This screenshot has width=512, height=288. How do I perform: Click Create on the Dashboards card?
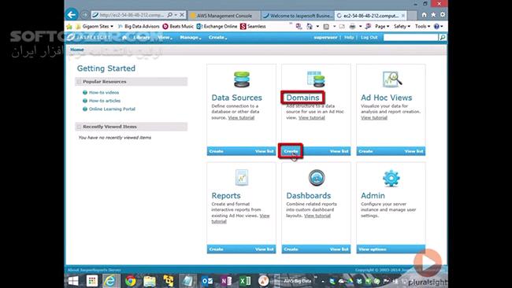[x=291, y=249]
